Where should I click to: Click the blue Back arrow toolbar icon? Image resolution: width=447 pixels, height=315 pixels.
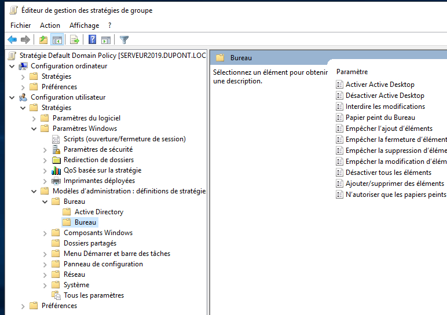[12, 39]
